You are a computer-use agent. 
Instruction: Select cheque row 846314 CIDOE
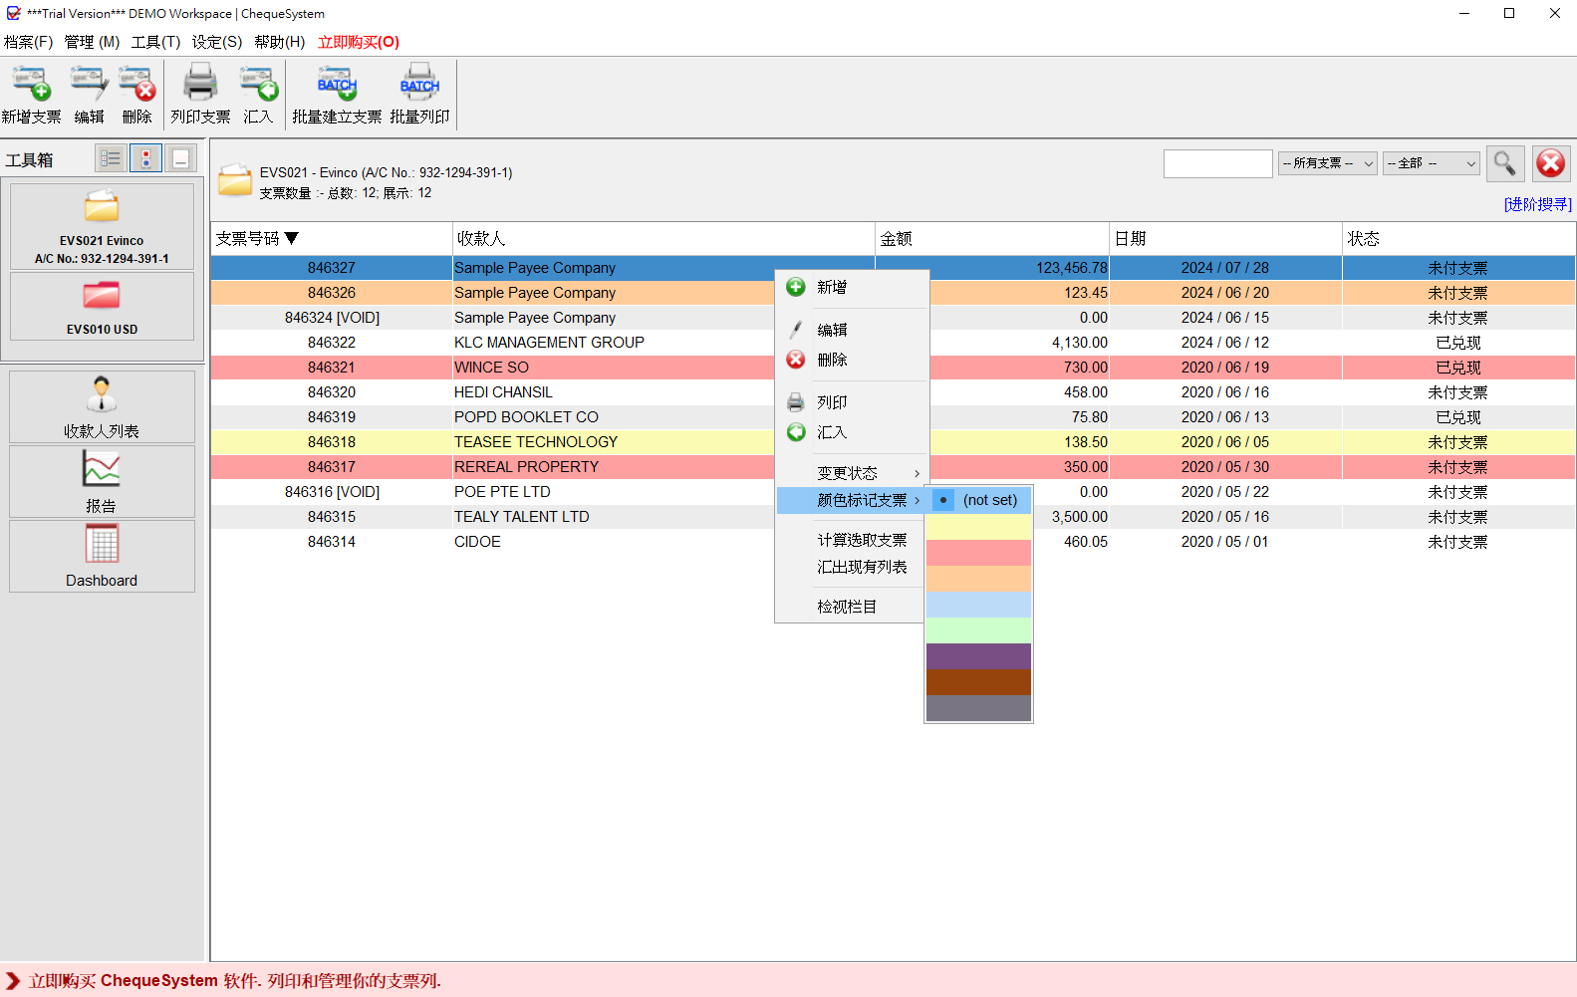point(893,542)
